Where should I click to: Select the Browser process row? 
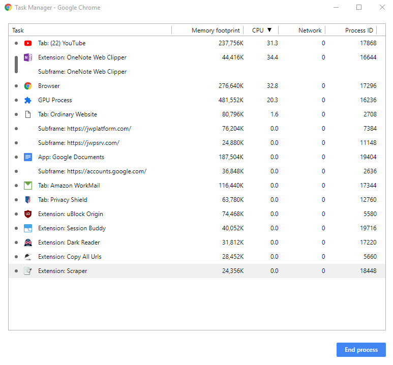[x=197, y=86]
